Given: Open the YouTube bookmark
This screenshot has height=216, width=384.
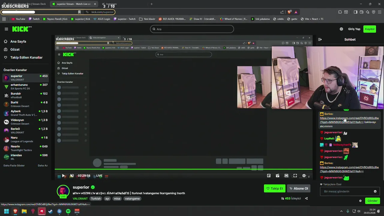Looking at the screenshot, I should (18, 19).
